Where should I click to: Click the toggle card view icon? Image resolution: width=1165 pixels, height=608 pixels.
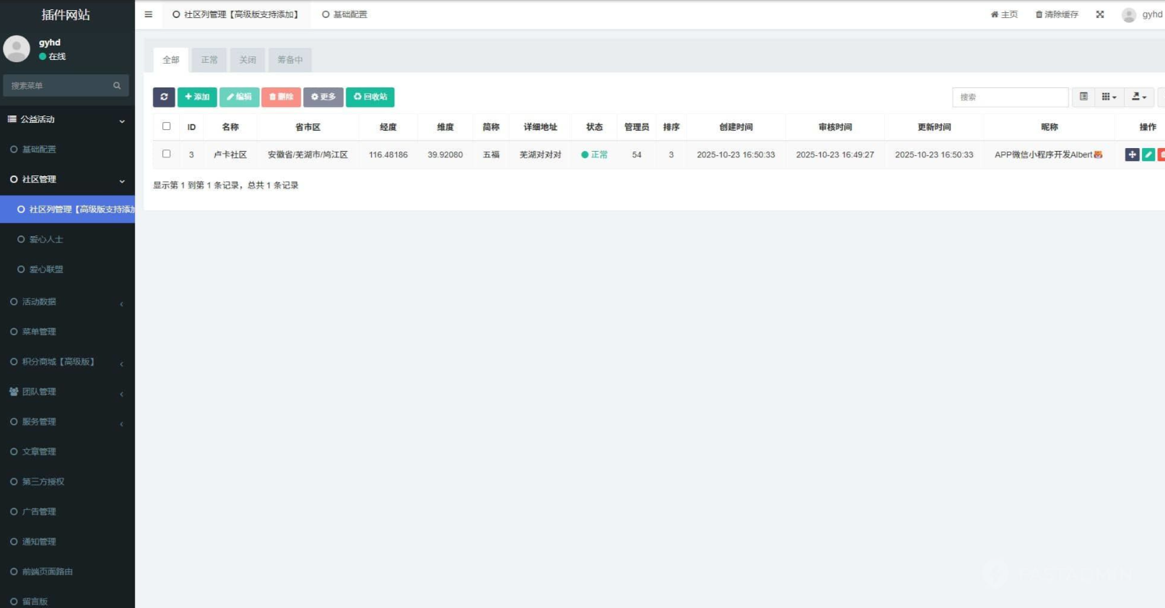click(1083, 97)
